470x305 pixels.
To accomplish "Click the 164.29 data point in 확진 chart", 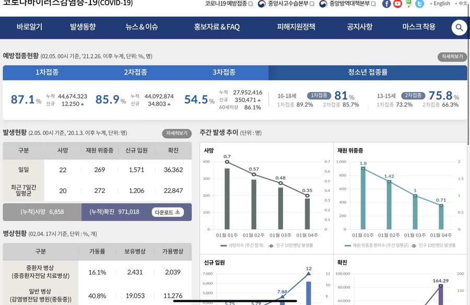I will click(x=441, y=286).
